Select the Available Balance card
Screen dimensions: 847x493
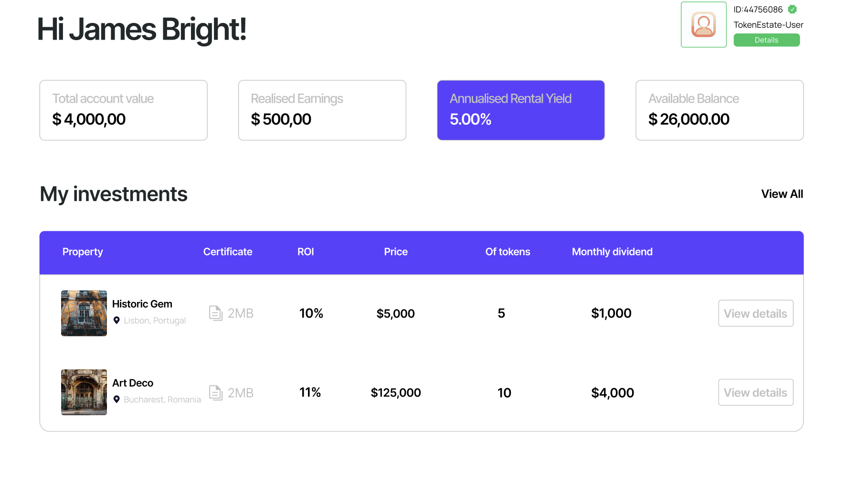(x=719, y=110)
